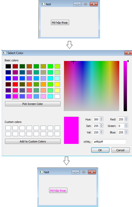Choose the yellow basic color swatch
The image size is (132, 207).
[x=57, y=84]
